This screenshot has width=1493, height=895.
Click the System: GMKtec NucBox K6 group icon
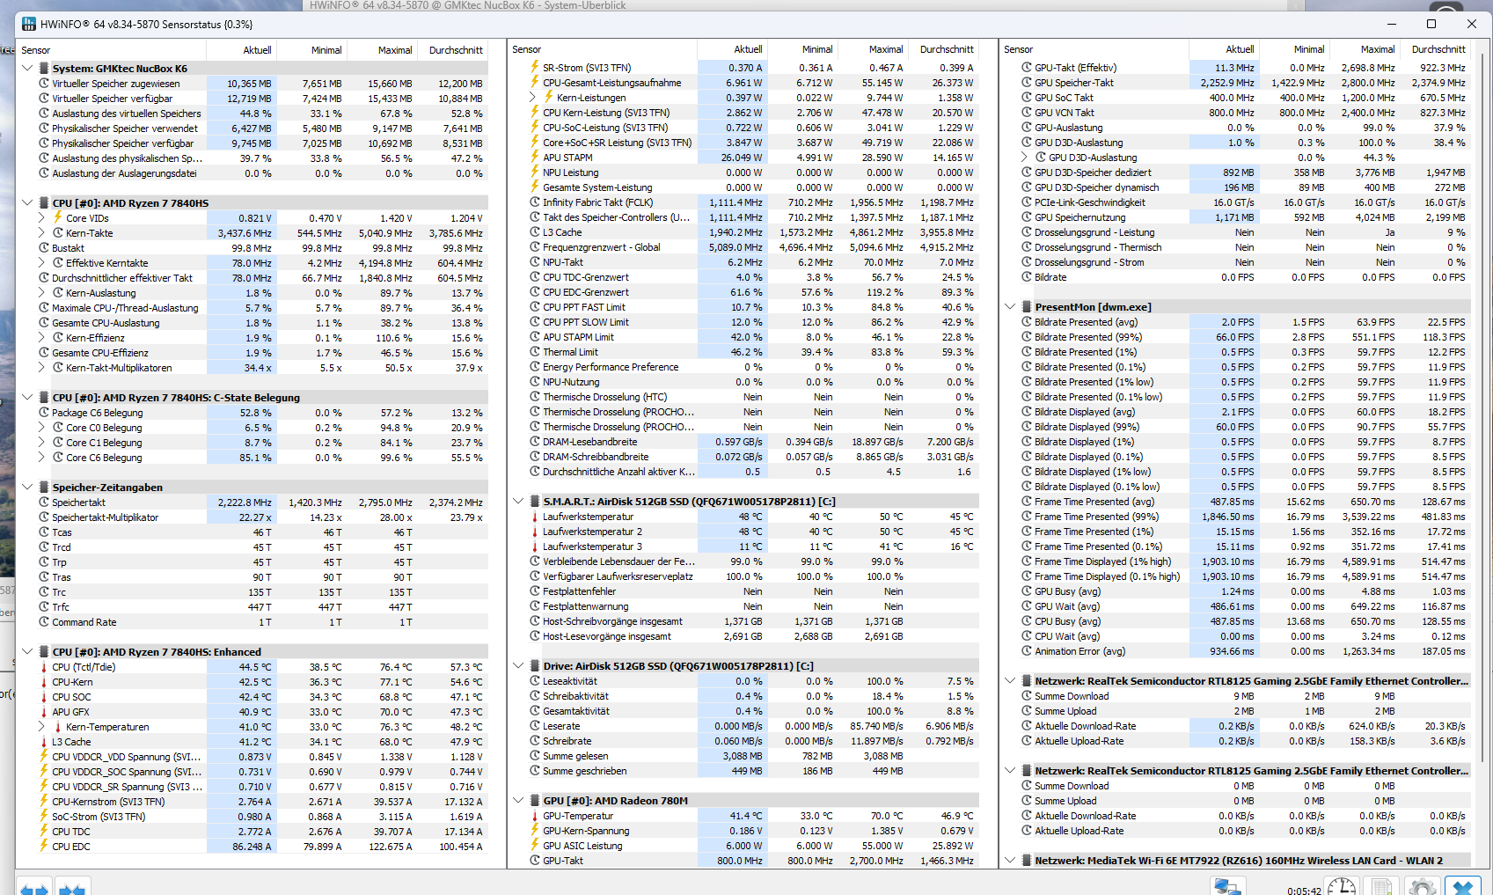click(44, 68)
